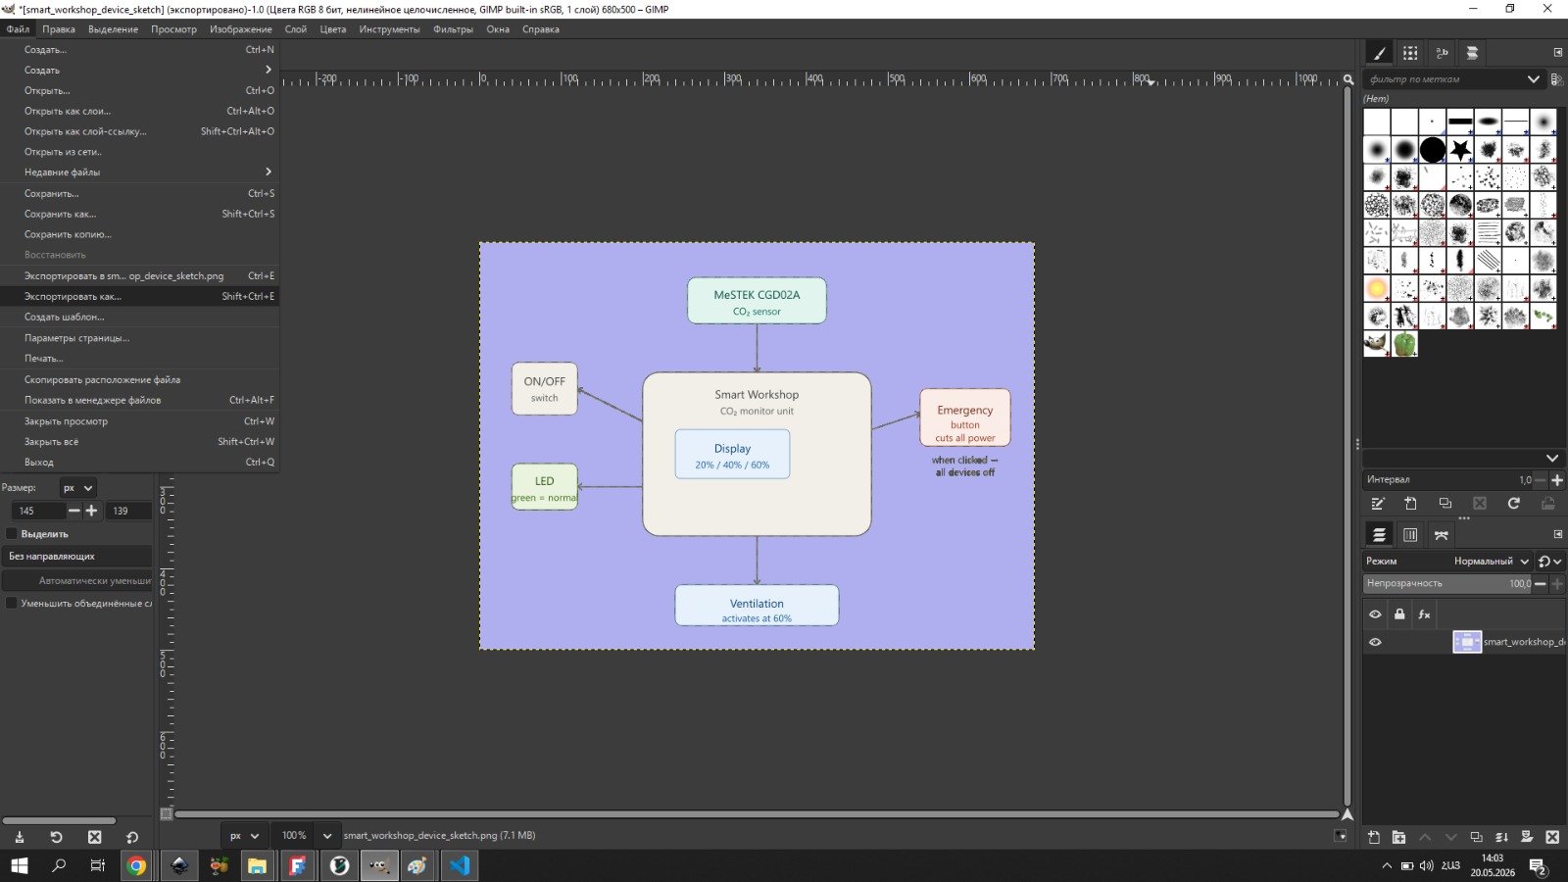This screenshot has height=882, width=1568.
Task: Open the Brushes tab in the right dock
Action: [x=1379, y=53]
